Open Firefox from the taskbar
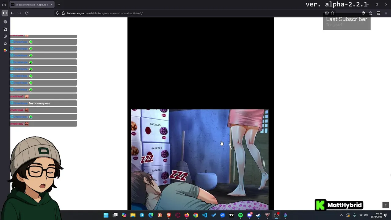 (187, 215)
